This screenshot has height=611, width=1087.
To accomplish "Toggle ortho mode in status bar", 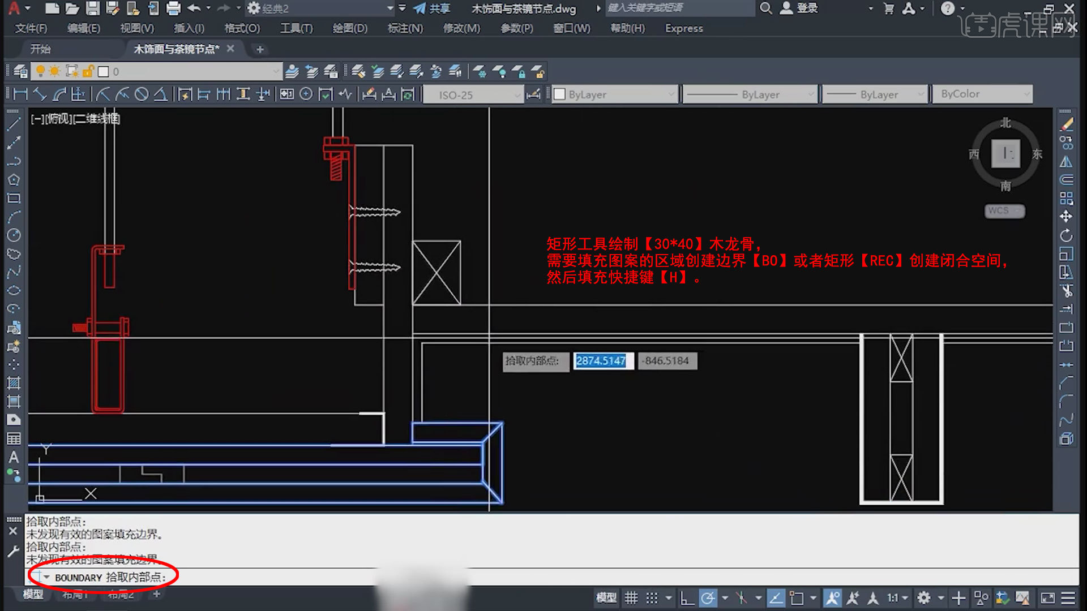I will pyautogui.click(x=687, y=598).
